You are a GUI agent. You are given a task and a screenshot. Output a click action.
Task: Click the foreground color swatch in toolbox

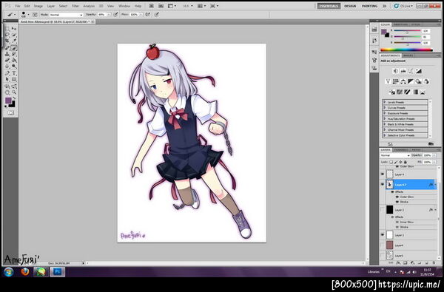(x=8, y=100)
